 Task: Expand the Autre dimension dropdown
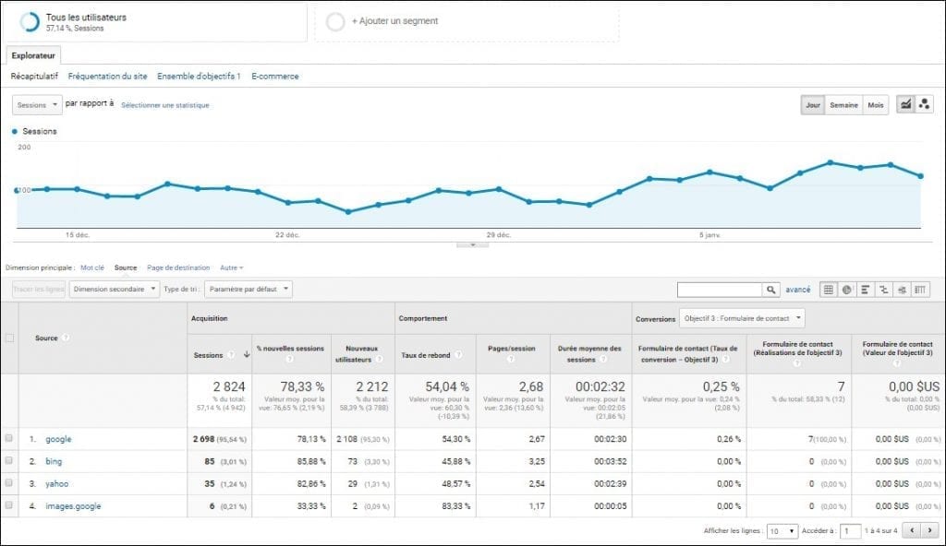232,267
